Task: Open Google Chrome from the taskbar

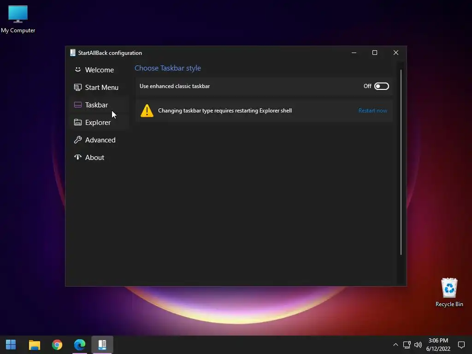Action: click(x=57, y=345)
